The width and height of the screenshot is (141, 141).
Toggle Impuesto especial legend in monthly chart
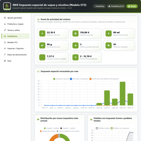click(61, 79)
